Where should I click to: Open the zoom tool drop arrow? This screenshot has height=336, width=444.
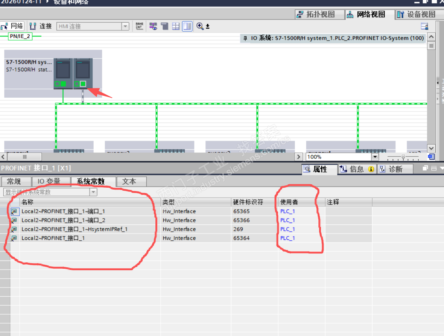click(x=208, y=27)
